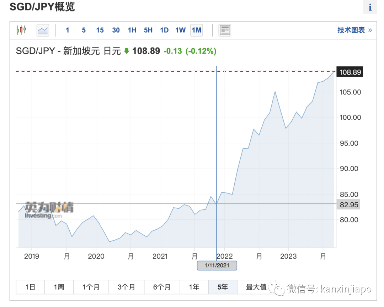This screenshot has width=384, height=307.
Task: Choose the 6个月 time range
Action: click(162, 287)
